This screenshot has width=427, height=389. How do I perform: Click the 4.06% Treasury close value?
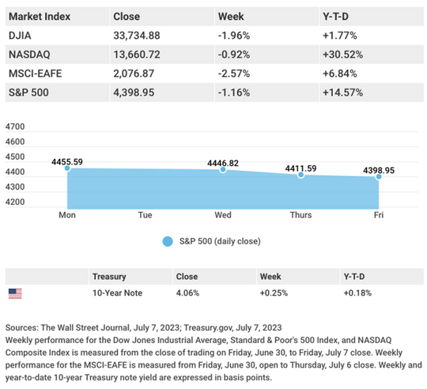tap(187, 293)
